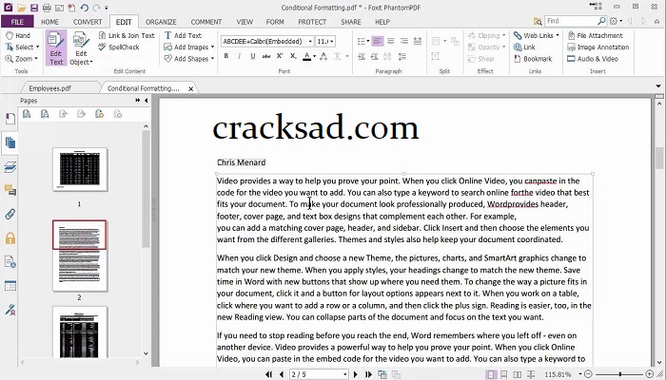Select page 3 thumbnail

pyautogui.click(x=79, y=332)
